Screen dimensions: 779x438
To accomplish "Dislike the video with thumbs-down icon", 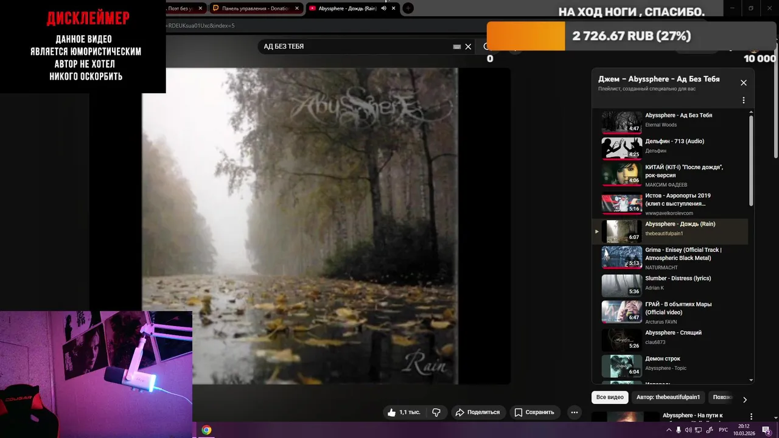I will point(436,412).
